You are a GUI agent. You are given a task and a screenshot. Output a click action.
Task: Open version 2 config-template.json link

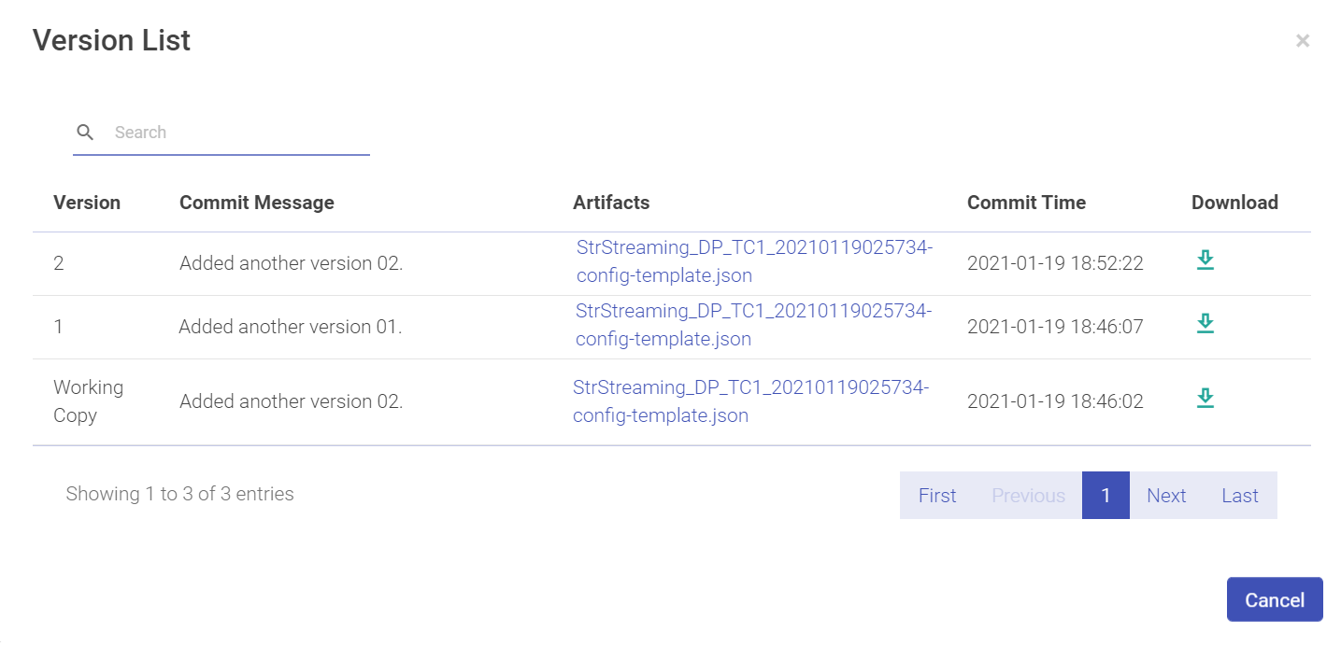click(754, 261)
